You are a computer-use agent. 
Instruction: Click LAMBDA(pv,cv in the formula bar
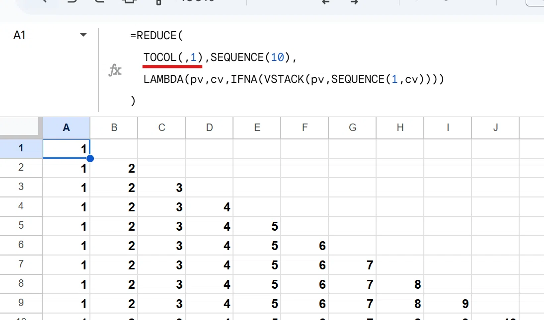183,79
